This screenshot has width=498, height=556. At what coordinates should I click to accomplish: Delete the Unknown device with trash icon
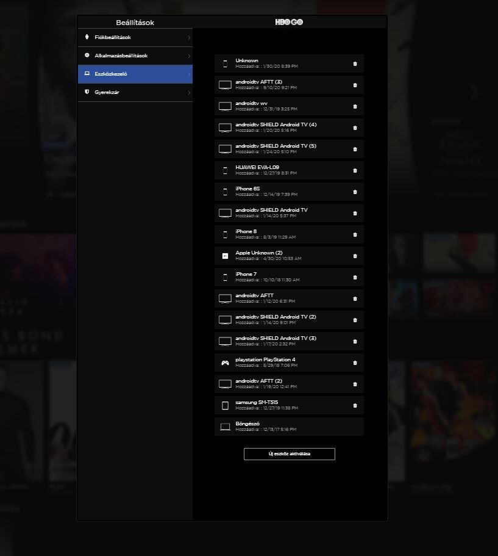click(355, 64)
